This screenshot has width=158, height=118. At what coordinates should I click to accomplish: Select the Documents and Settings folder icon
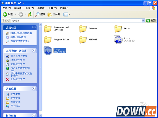click(x=48, y=29)
